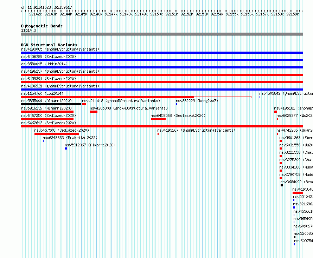Viewport: 313px width, 258px height.
Task: Select the esv3684092 variant label
Action: (296, 182)
